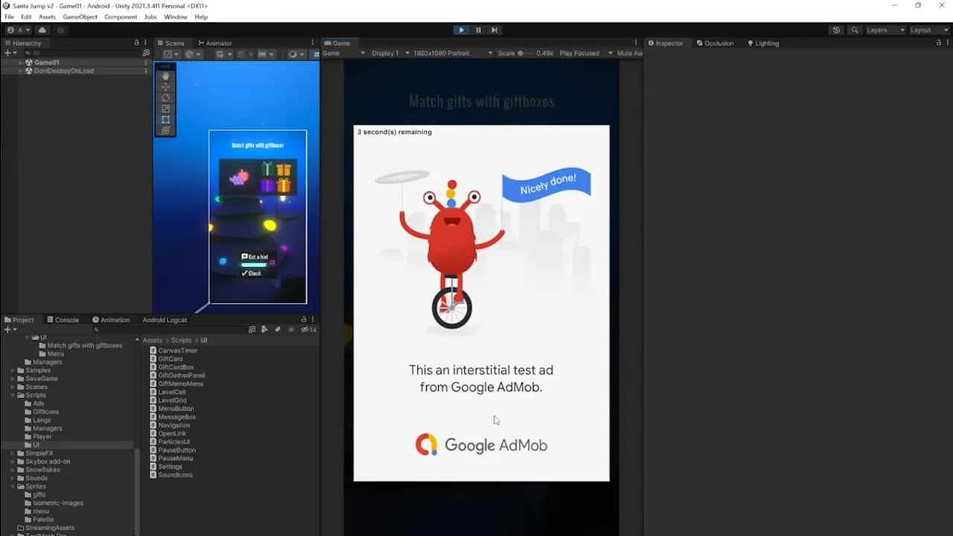Switch to the Occlusion tab
The height and width of the screenshot is (536, 953).
(x=715, y=43)
